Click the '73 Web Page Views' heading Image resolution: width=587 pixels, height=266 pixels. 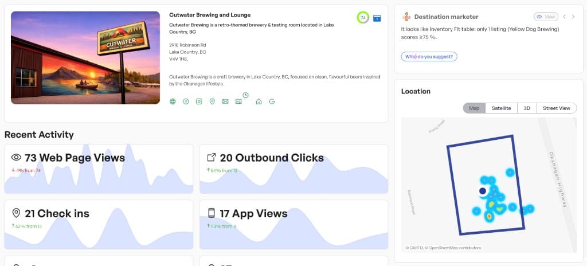[x=75, y=158]
